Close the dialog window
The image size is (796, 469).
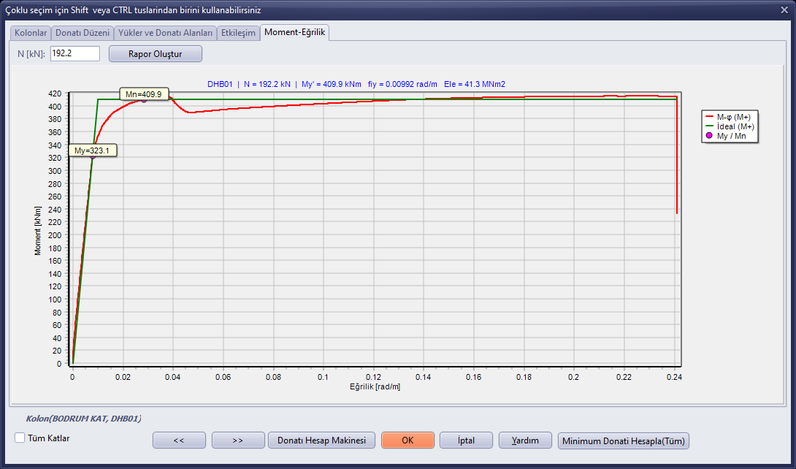[x=785, y=9]
